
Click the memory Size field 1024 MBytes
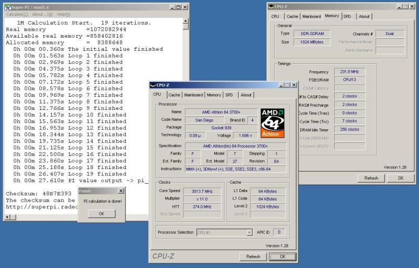pos(312,42)
